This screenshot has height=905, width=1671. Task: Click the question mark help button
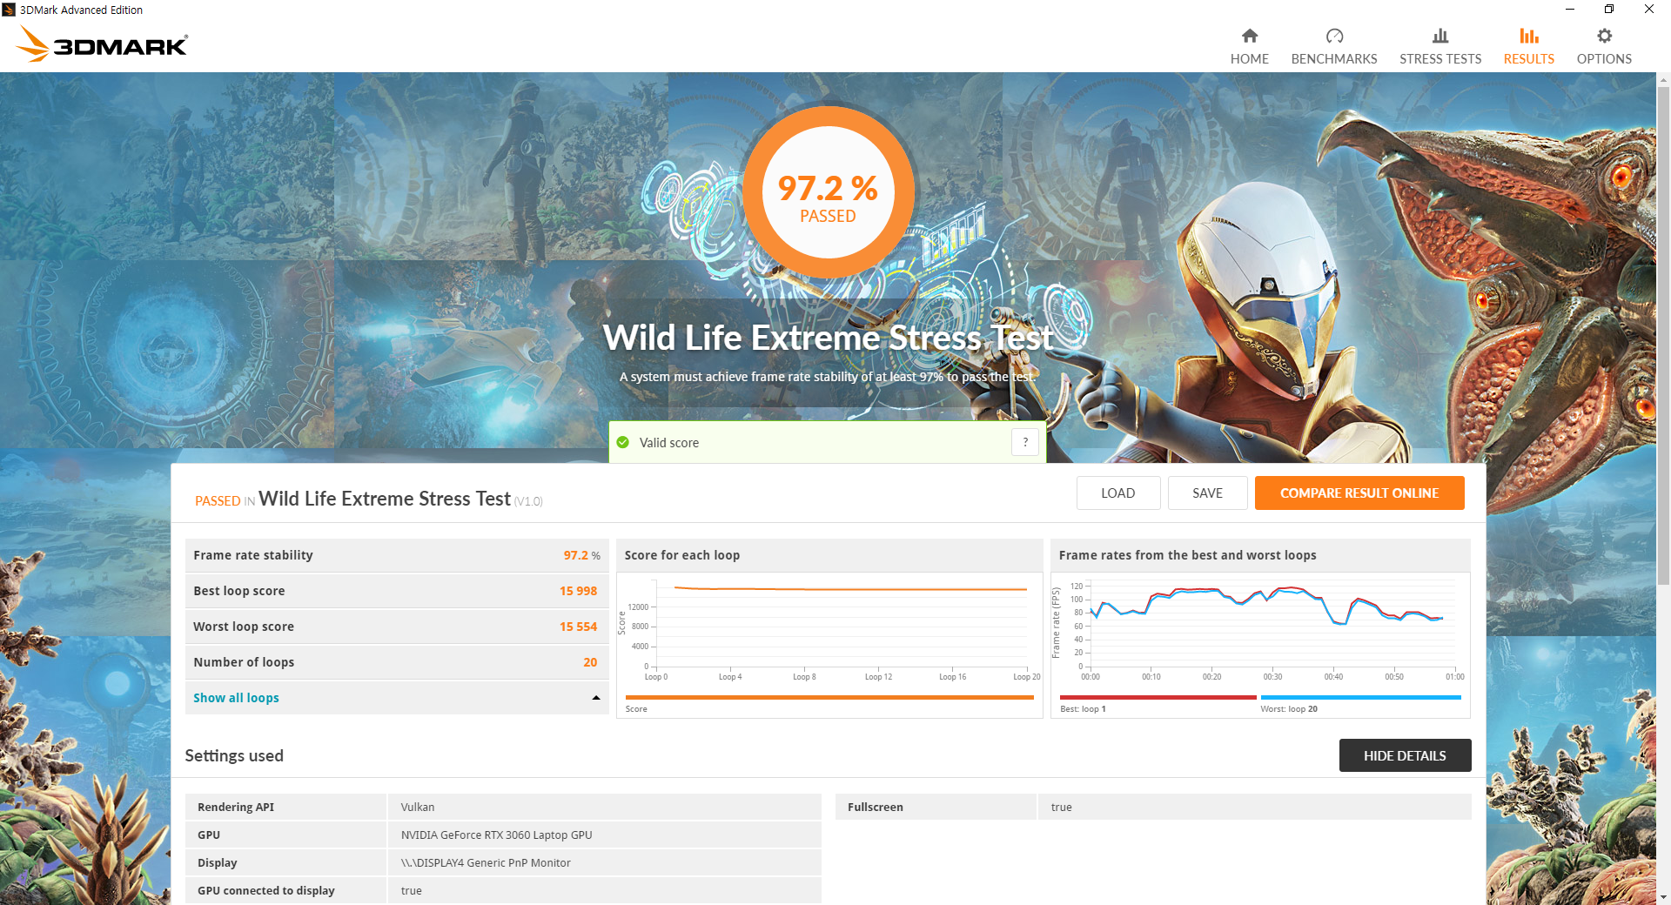point(1025,442)
